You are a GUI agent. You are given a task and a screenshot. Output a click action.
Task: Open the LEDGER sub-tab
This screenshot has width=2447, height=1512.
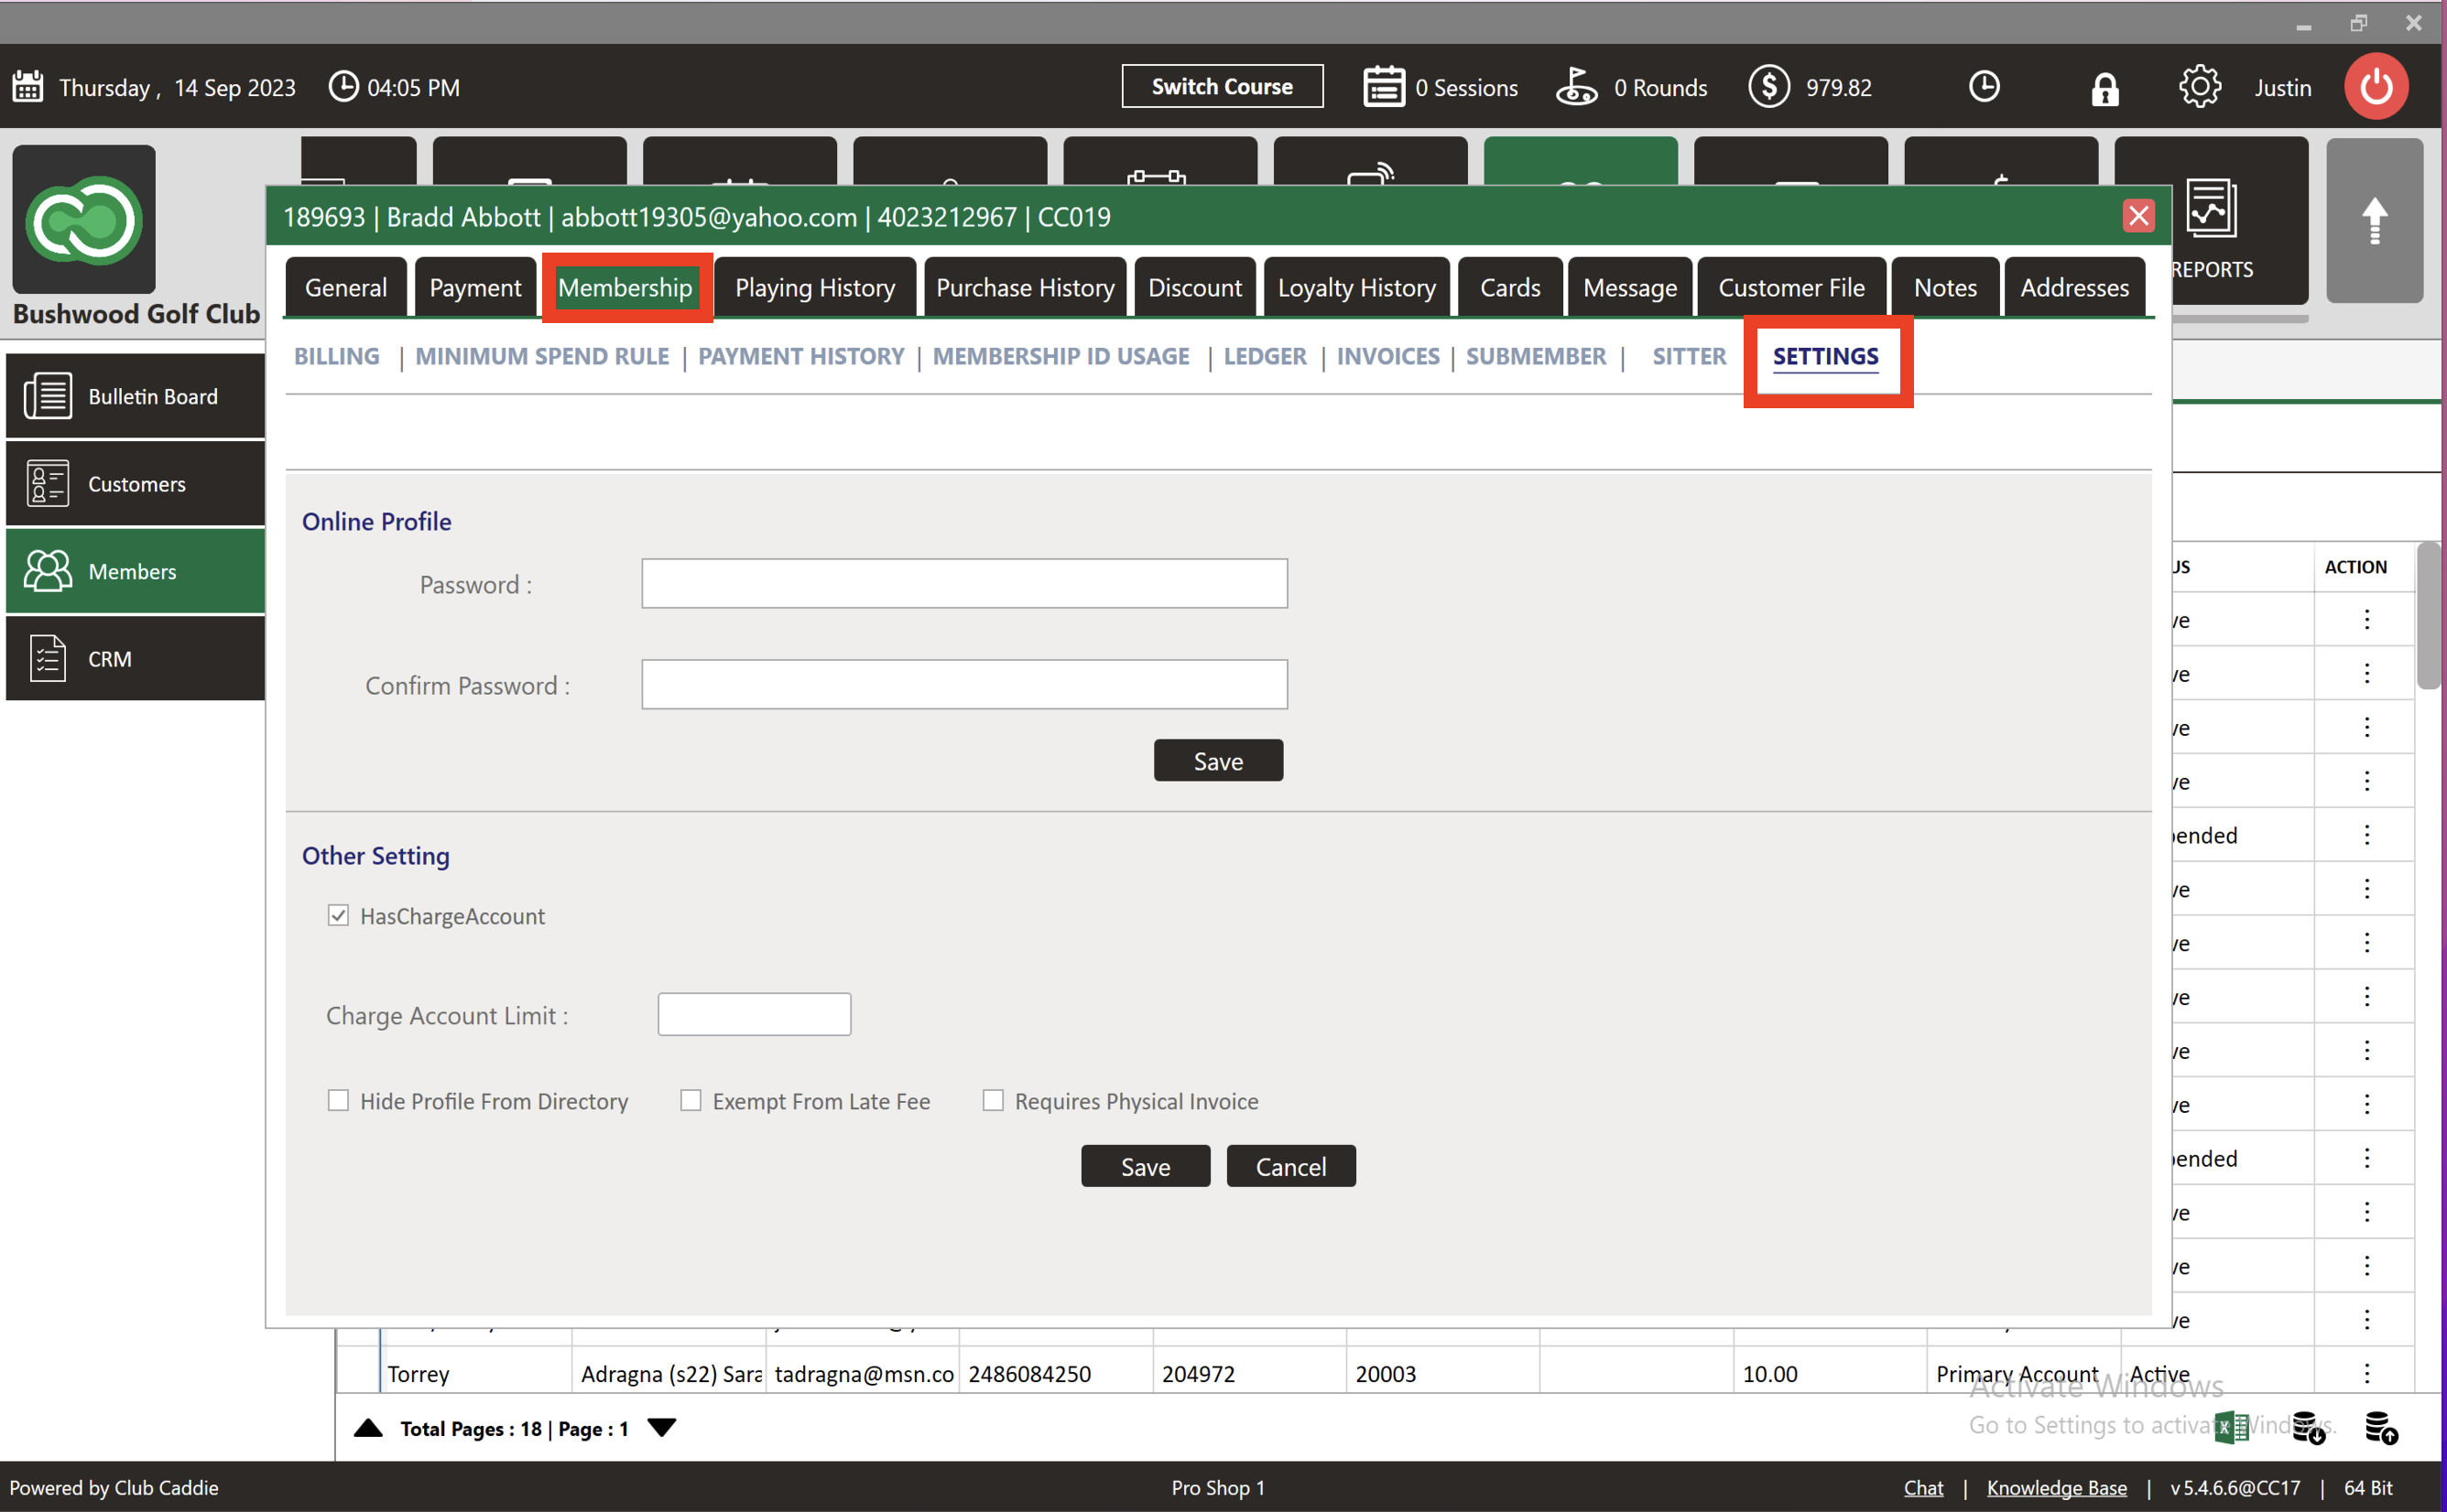point(1264,356)
